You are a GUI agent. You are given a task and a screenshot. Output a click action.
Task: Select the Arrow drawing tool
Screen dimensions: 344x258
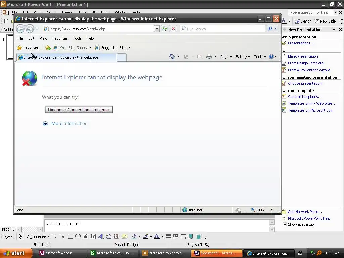(62, 236)
